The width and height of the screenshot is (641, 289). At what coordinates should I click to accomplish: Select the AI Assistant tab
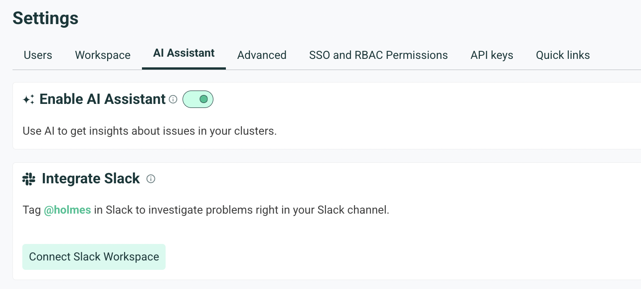click(x=184, y=54)
